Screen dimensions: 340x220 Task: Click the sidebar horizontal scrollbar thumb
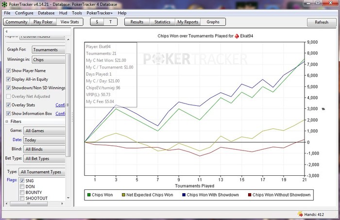[x=29, y=204]
